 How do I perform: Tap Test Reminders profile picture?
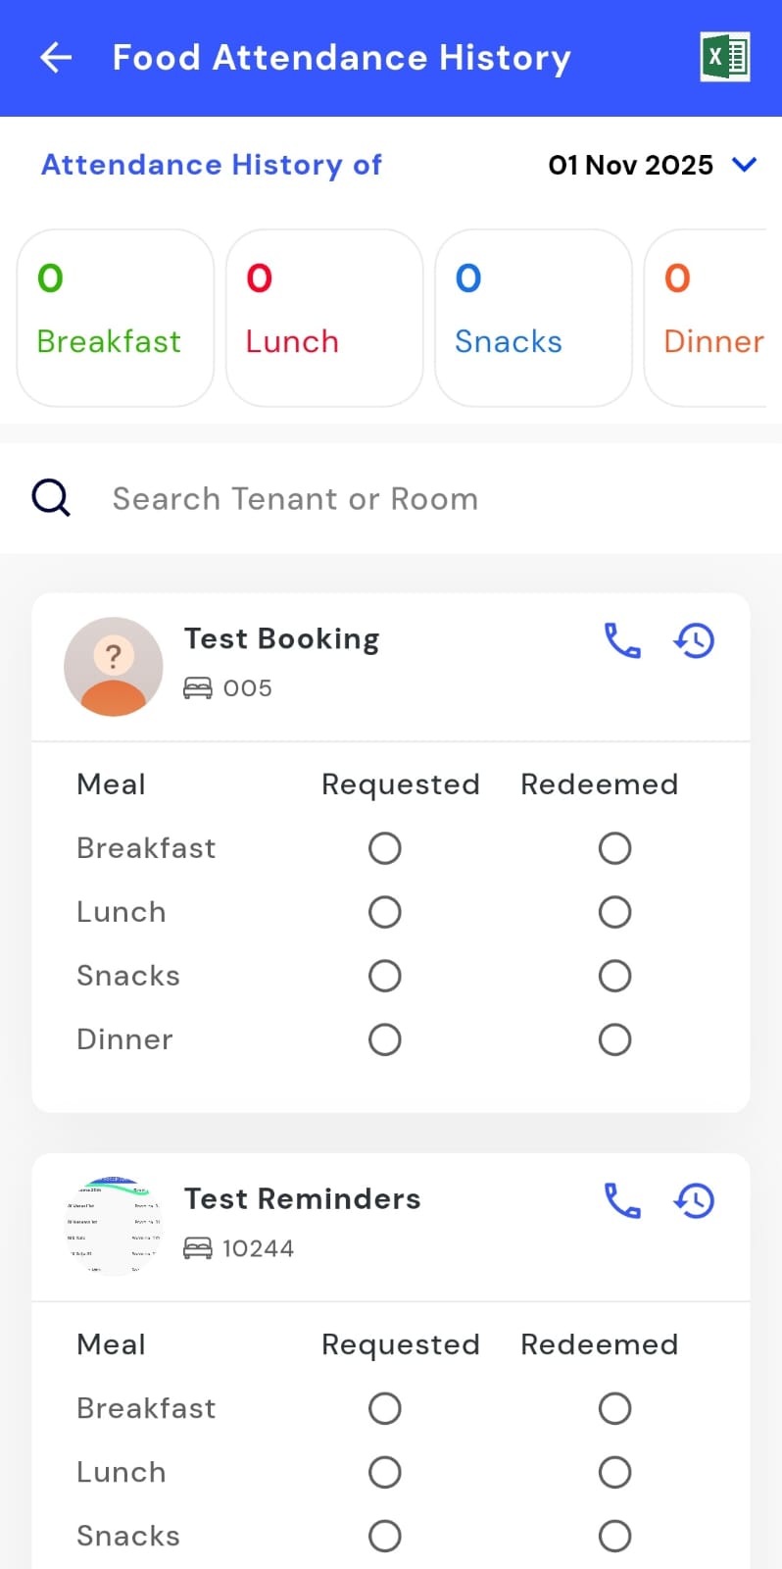pos(114,1226)
